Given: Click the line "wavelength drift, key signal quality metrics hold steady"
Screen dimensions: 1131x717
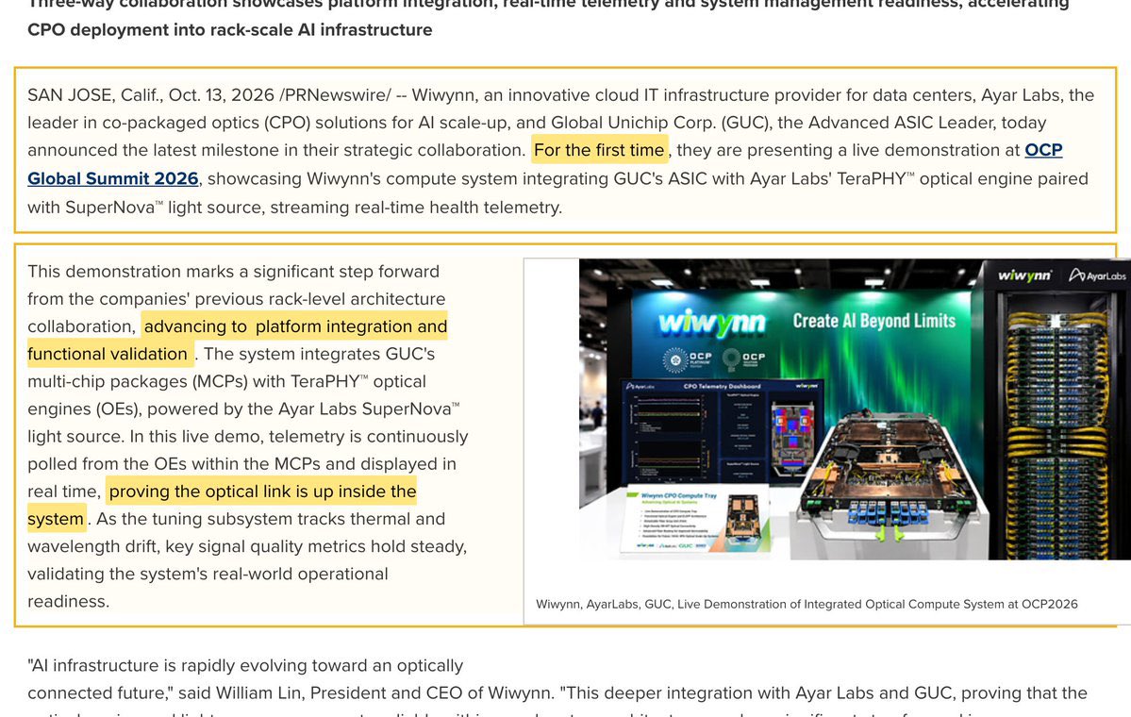Looking at the screenshot, I should [247, 546].
